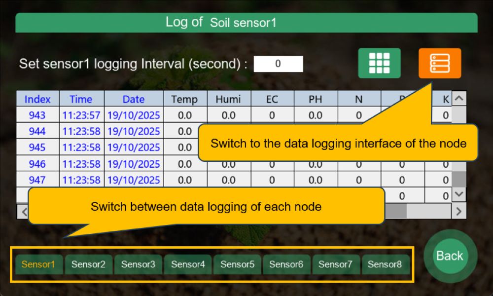This screenshot has height=296, width=493.
Task: Open the Sensor7 tab
Action: click(336, 264)
